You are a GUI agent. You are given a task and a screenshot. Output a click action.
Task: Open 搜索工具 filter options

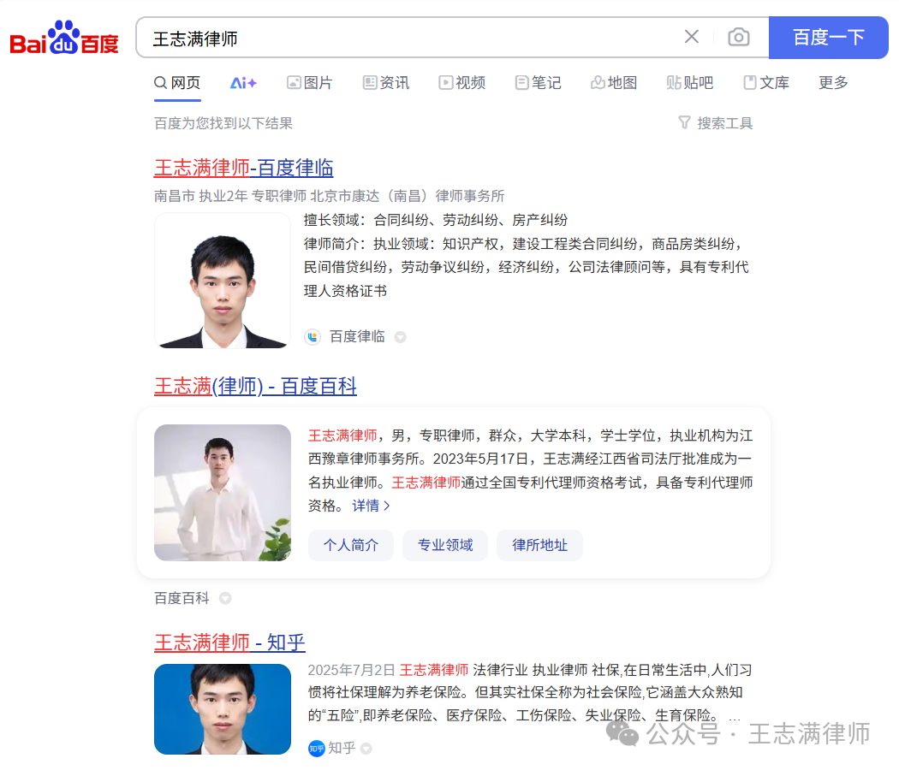[716, 123]
